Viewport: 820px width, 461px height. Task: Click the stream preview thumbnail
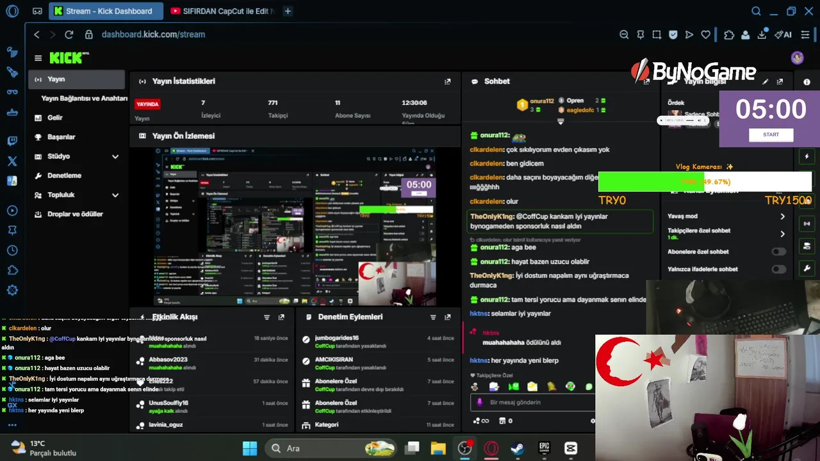(x=295, y=227)
